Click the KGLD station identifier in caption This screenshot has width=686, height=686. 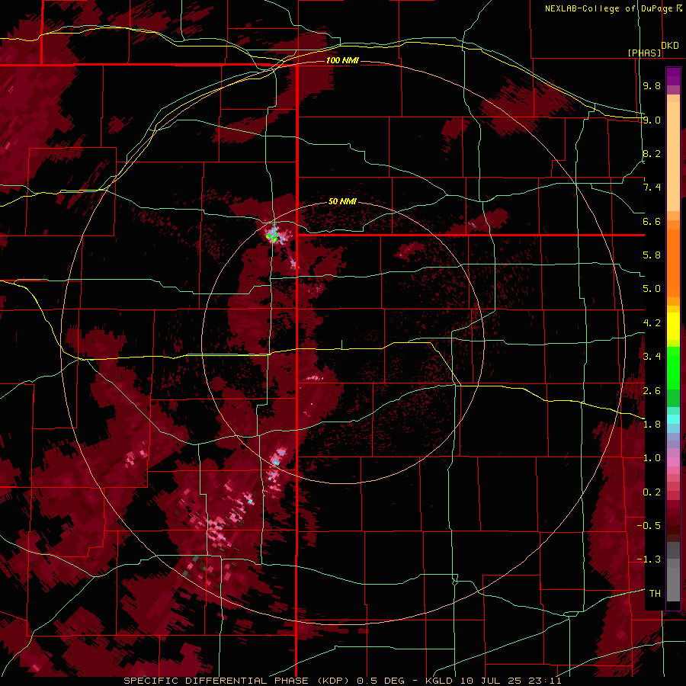438,681
